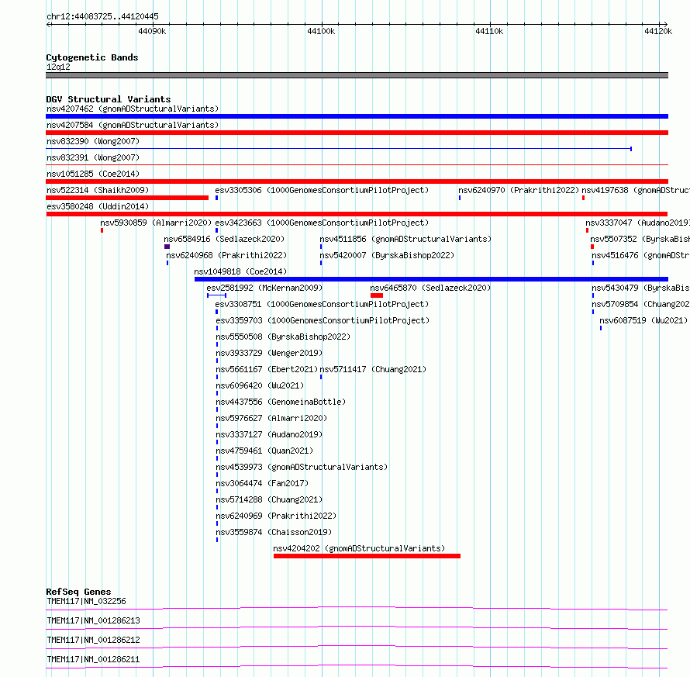Click the nsv5711417 (Chuang2021) label
This screenshot has height=677, width=690.
coord(373,369)
